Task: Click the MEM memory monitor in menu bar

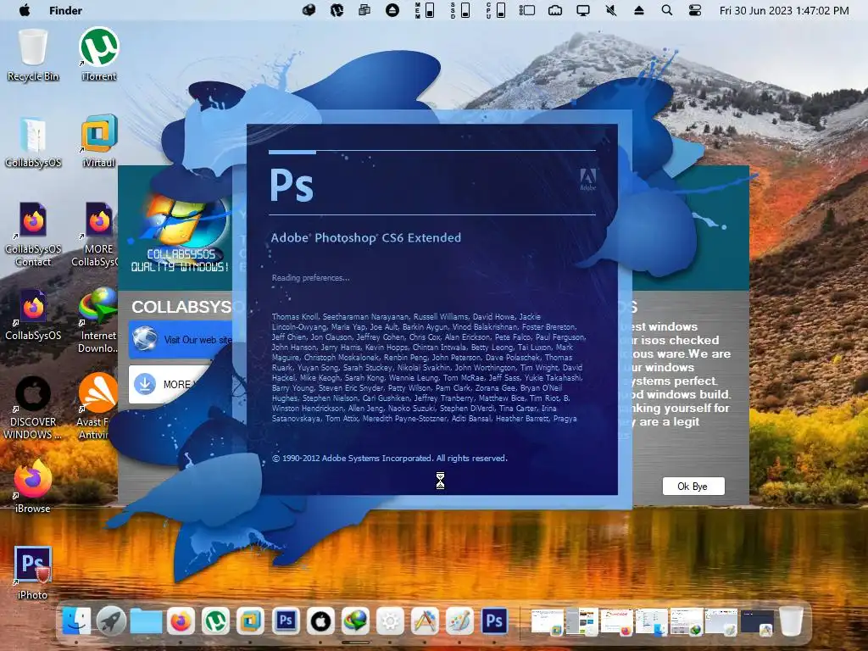Action: click(425, 10)
